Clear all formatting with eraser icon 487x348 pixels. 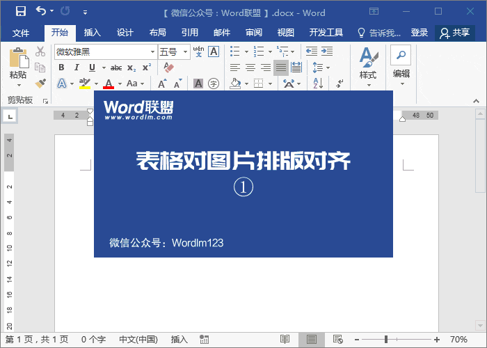[x=168, y=68]
